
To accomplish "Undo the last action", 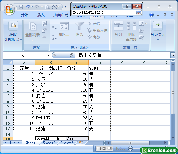I will point(28,7).
